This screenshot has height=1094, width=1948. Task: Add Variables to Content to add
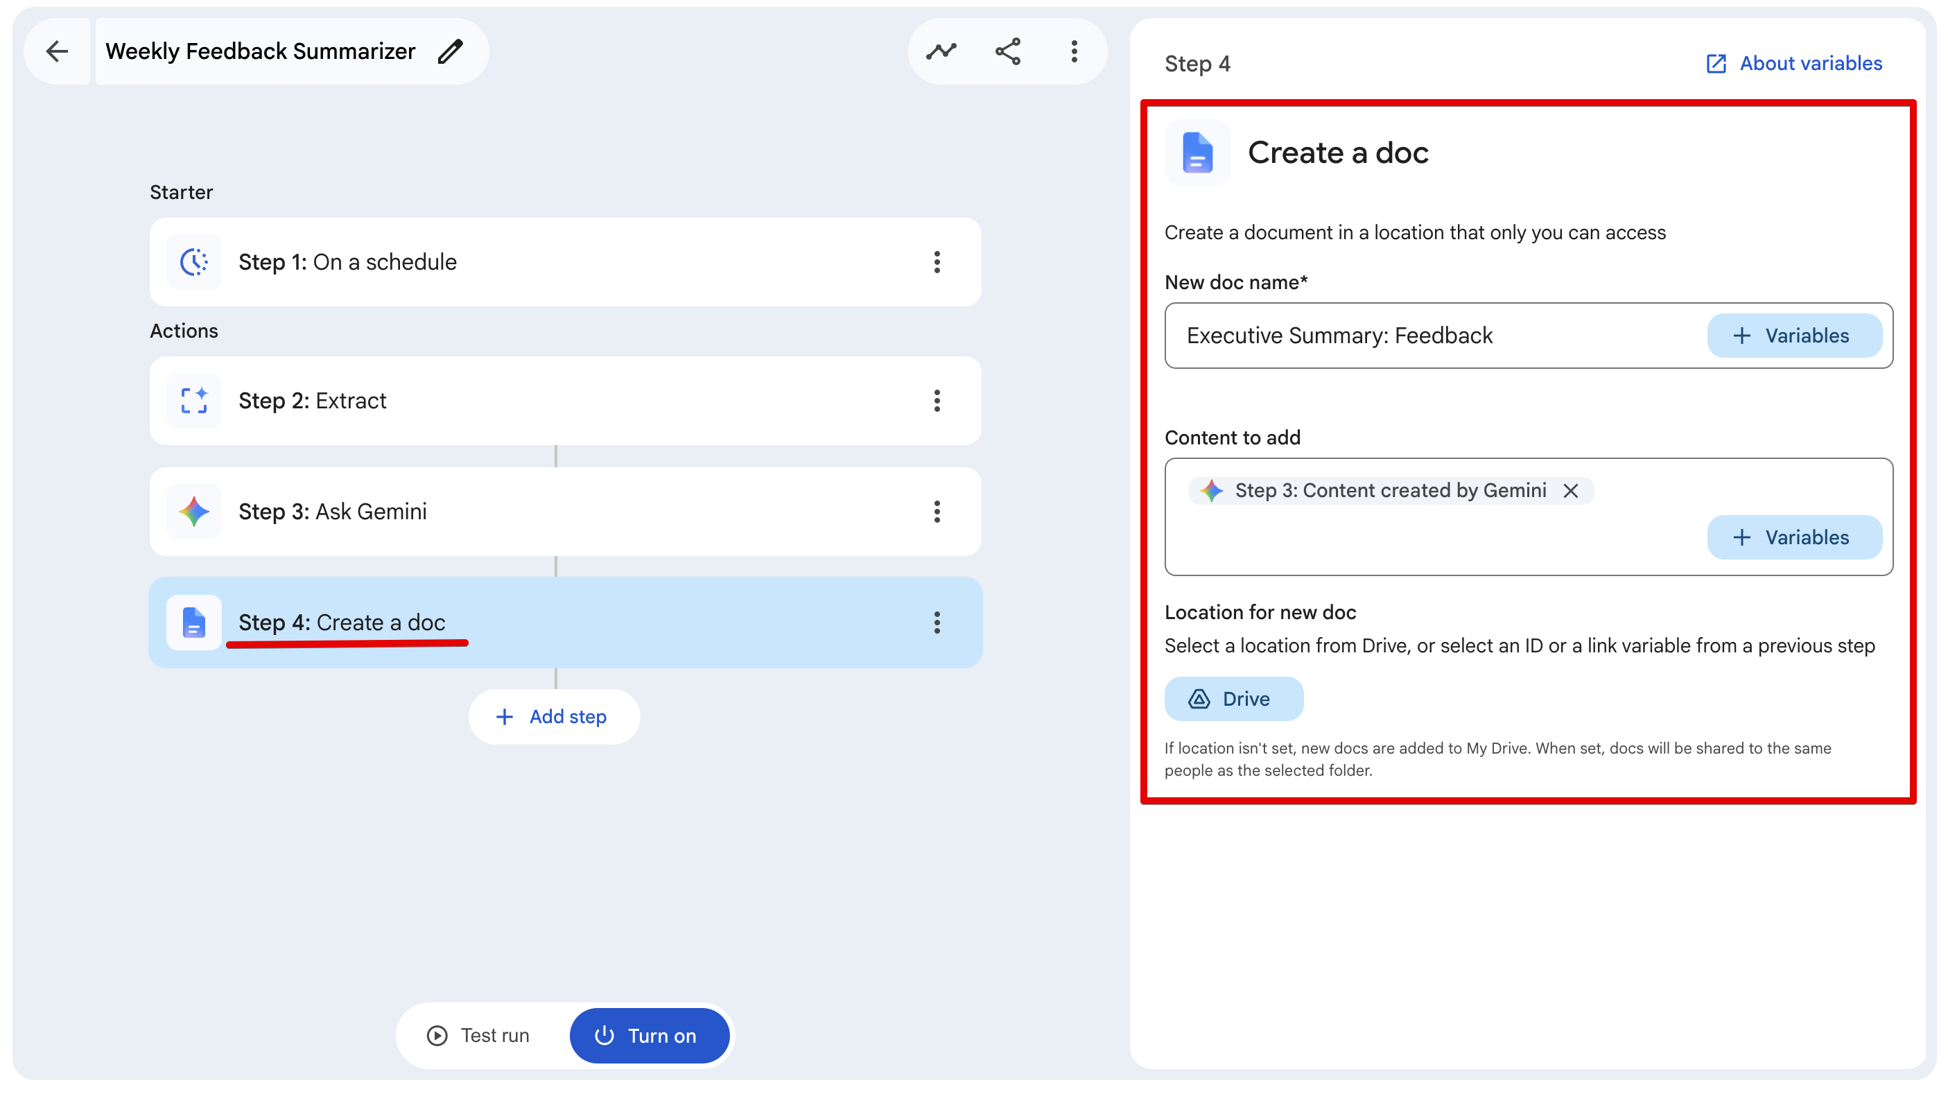[x=1793, y=537]
